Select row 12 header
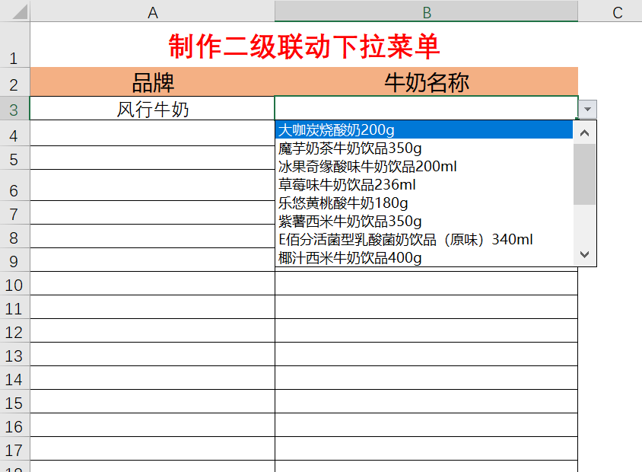642x472 pixels. [14, 330]
